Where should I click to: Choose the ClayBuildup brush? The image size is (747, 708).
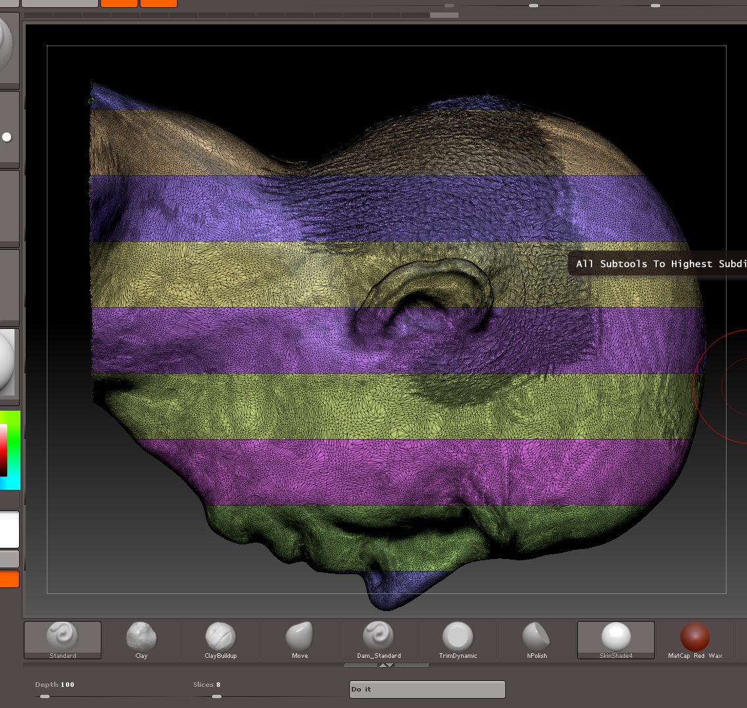point(221,640)
